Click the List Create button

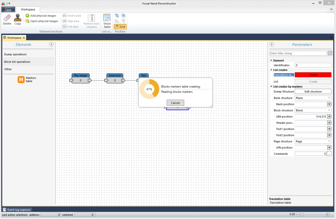click(x=313, y=82)
